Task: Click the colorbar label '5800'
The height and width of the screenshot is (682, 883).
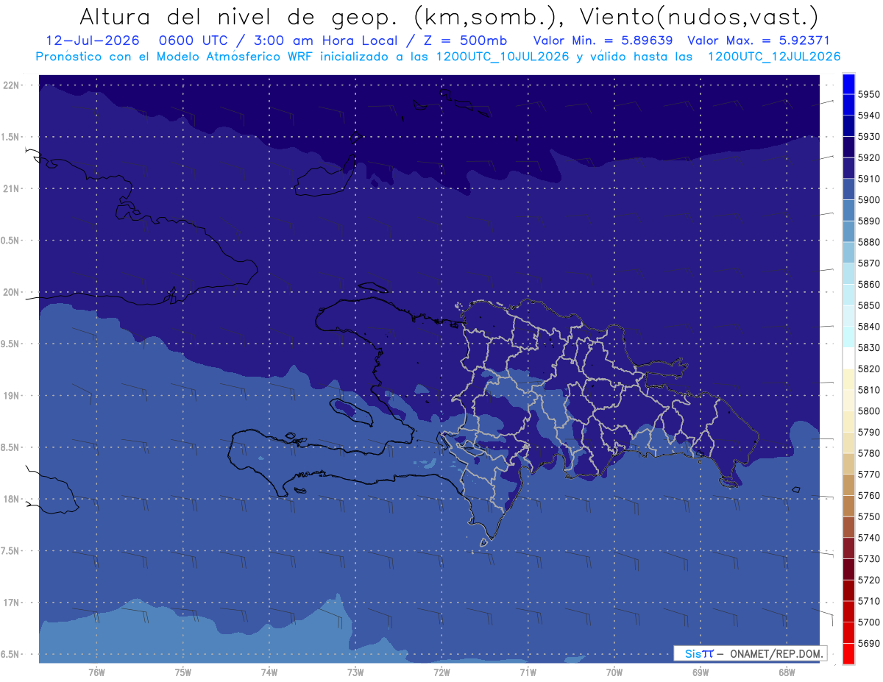Action: click(868, 411)
